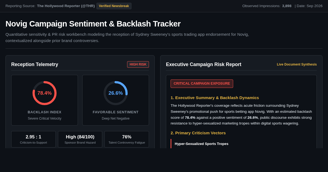This screenshot has width=328, height=172.
Task: Click the heading 1. Executive Summary & Backlash Dynamics
Action: tap(215, 98)
